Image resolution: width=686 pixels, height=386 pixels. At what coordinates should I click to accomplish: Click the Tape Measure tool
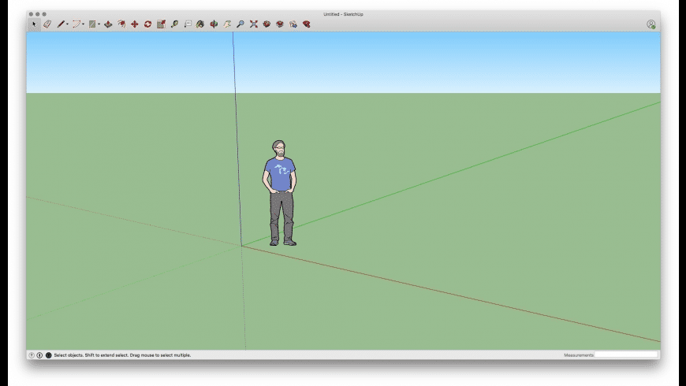[174, 24]
